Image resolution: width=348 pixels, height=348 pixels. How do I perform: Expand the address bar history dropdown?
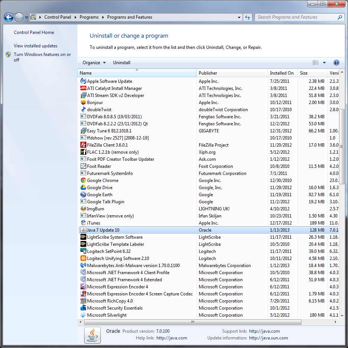[x=239, y=17]
